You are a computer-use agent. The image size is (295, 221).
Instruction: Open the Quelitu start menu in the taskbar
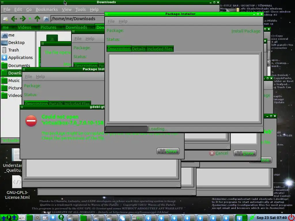(9, 218)
